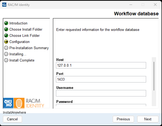Click the Username field label
This screenshot has height=126, width=162.
(x=65, y=88)
